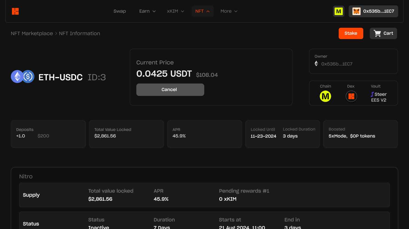This screenshot has height=229, width=409.
Task: Expand the More dropdown menu
Action: (x=229, y=11)
